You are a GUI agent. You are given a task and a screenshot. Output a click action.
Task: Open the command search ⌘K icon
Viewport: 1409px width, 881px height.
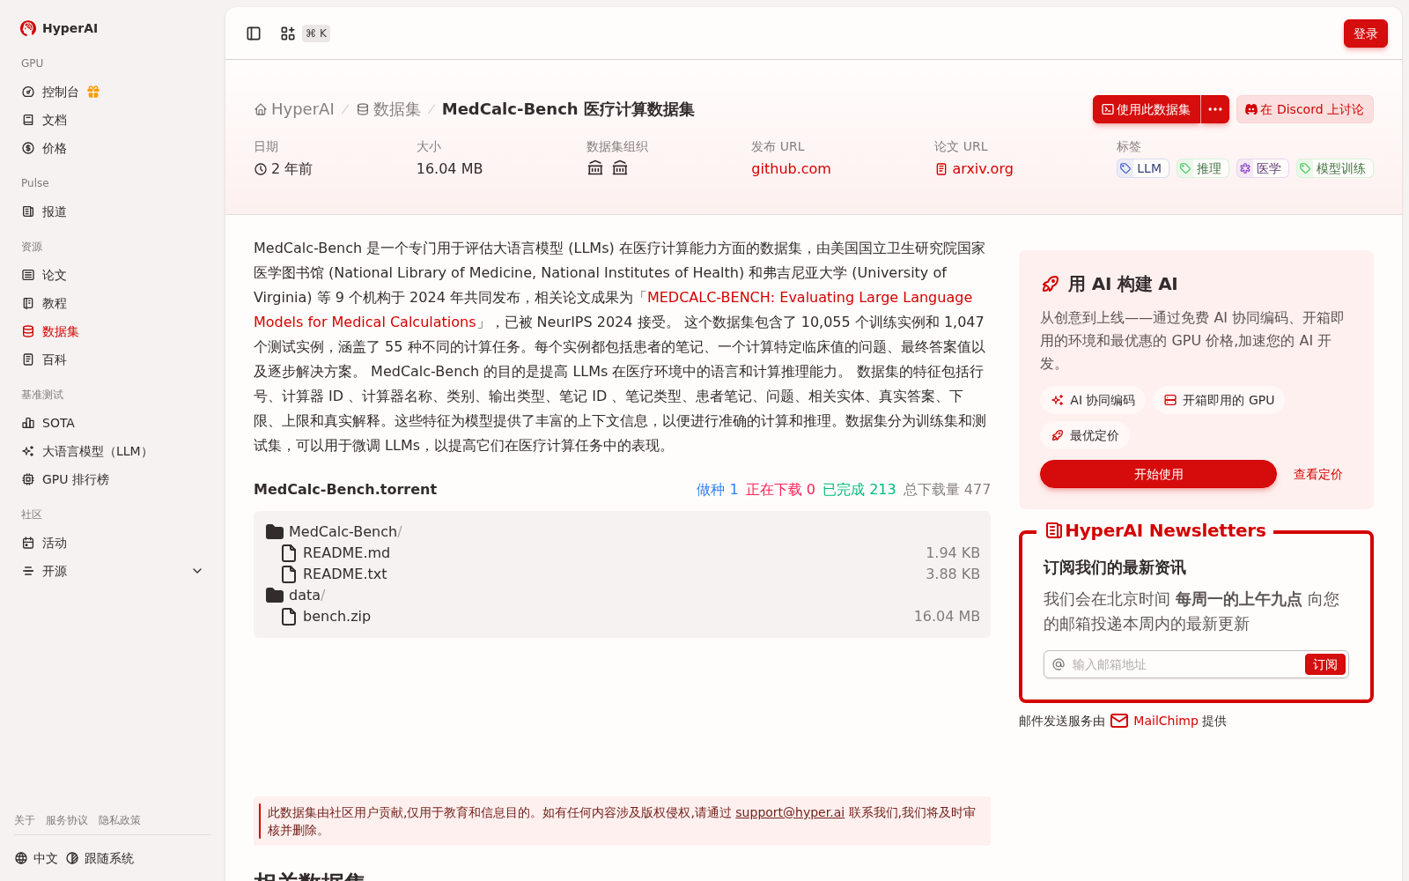[288, 33]
